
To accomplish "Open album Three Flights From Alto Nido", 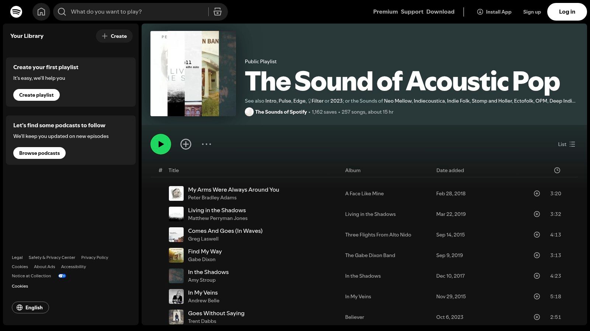I will point(378,235).
